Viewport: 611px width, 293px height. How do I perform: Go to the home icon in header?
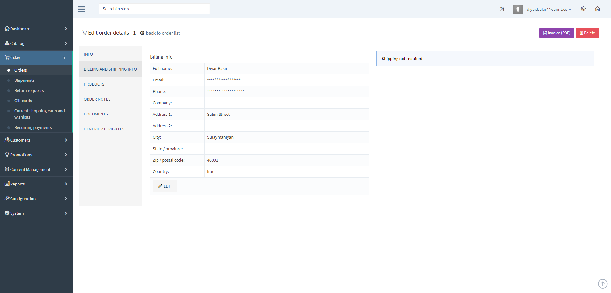click(597, 9)
